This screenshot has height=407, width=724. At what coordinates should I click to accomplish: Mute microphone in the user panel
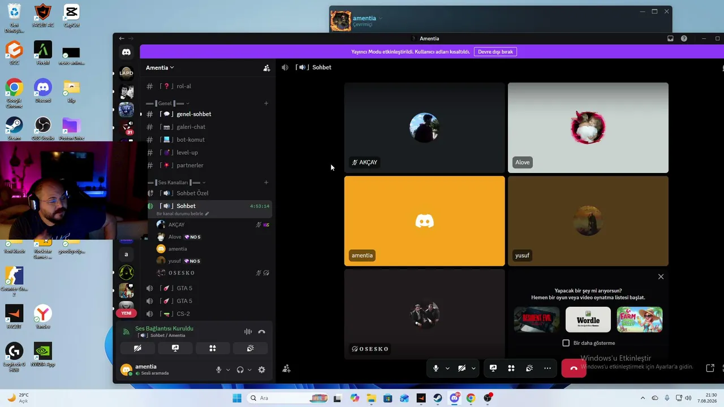tap(218, 370)
